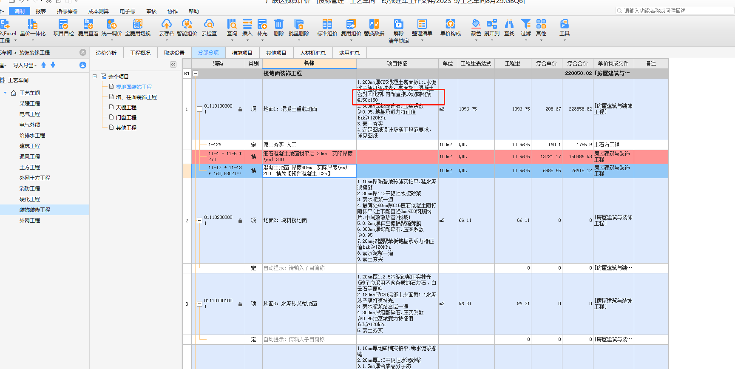Click the 统一调价 icon
Viewport: 735px width, 369px height.
pos(111,24)
